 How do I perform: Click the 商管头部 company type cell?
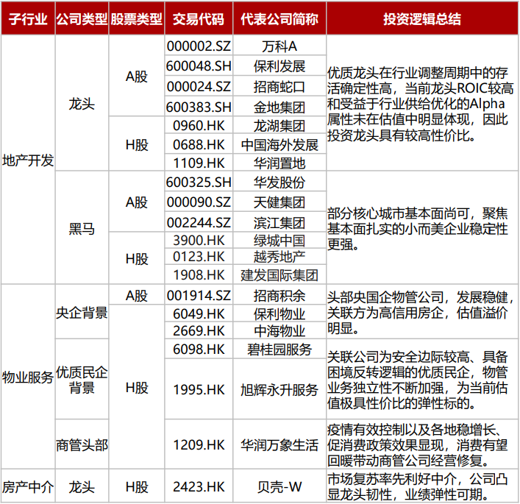click(82, 444)
